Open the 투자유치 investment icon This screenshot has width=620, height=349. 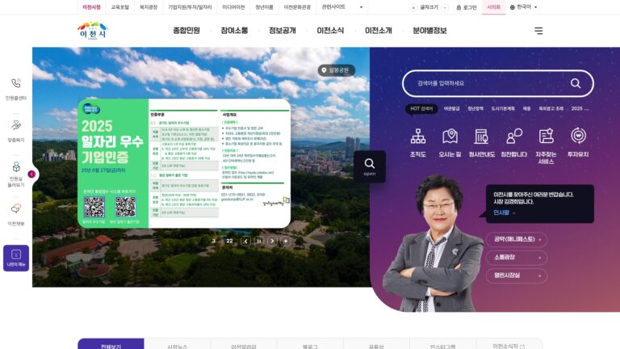tap(578, 136)
